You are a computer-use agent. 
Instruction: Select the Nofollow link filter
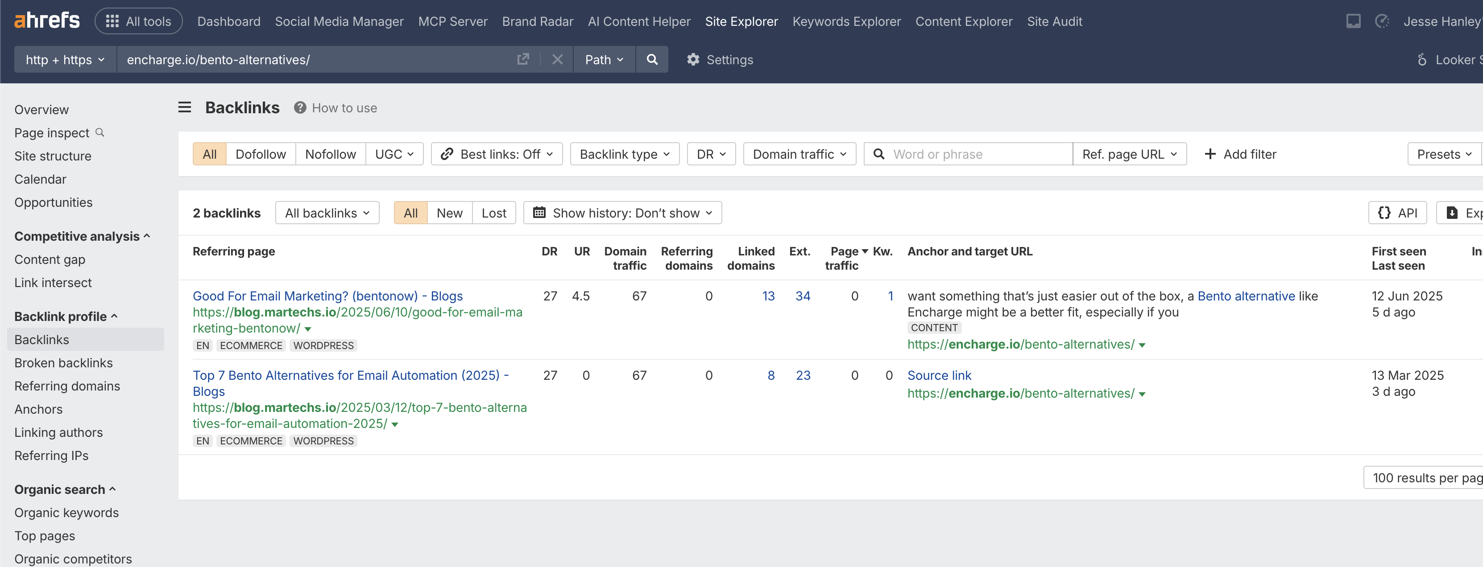click(x=330, y=154)
